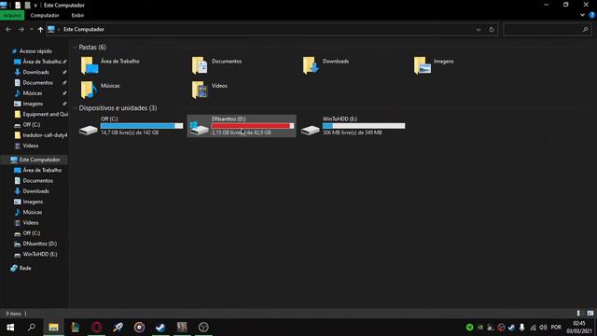
Task: Switch to details view in status bar
Action: pyautogui.click(x=578, y=314)
